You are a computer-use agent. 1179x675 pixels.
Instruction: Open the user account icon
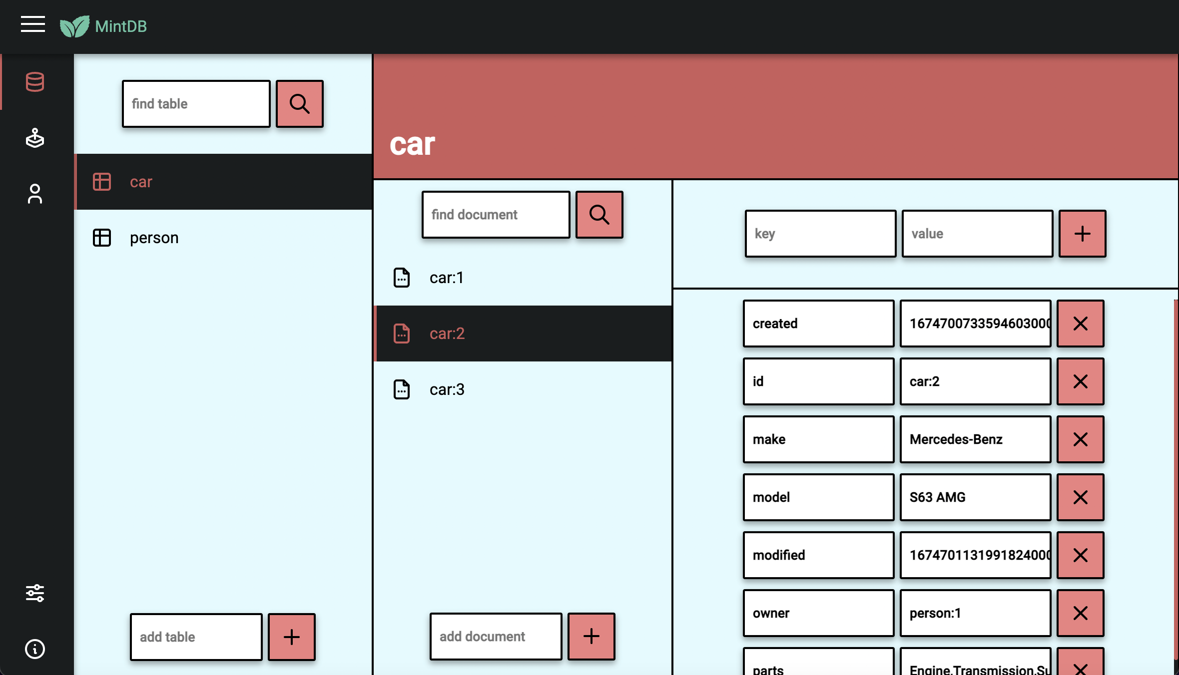coord(35,194)
